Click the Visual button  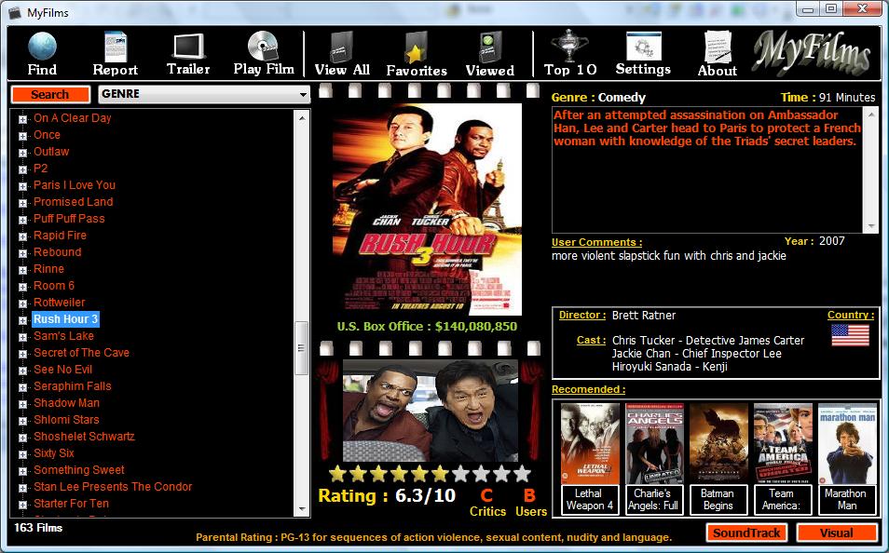pyautogui.click(x=836, y=533)
